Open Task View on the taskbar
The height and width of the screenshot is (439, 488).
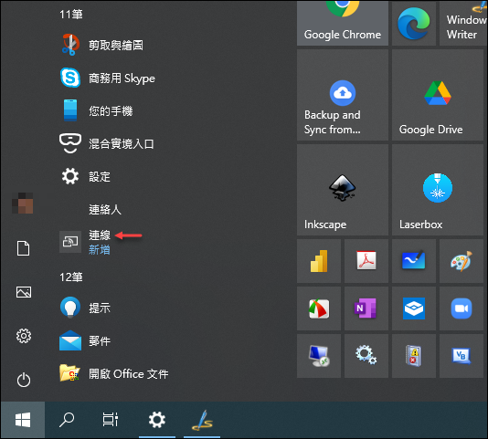coord(111,420)
